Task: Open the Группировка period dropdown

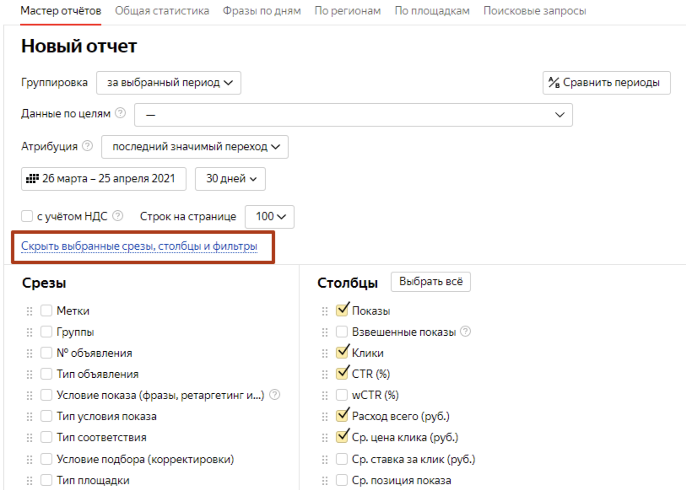Action: [x=169, y=83]
